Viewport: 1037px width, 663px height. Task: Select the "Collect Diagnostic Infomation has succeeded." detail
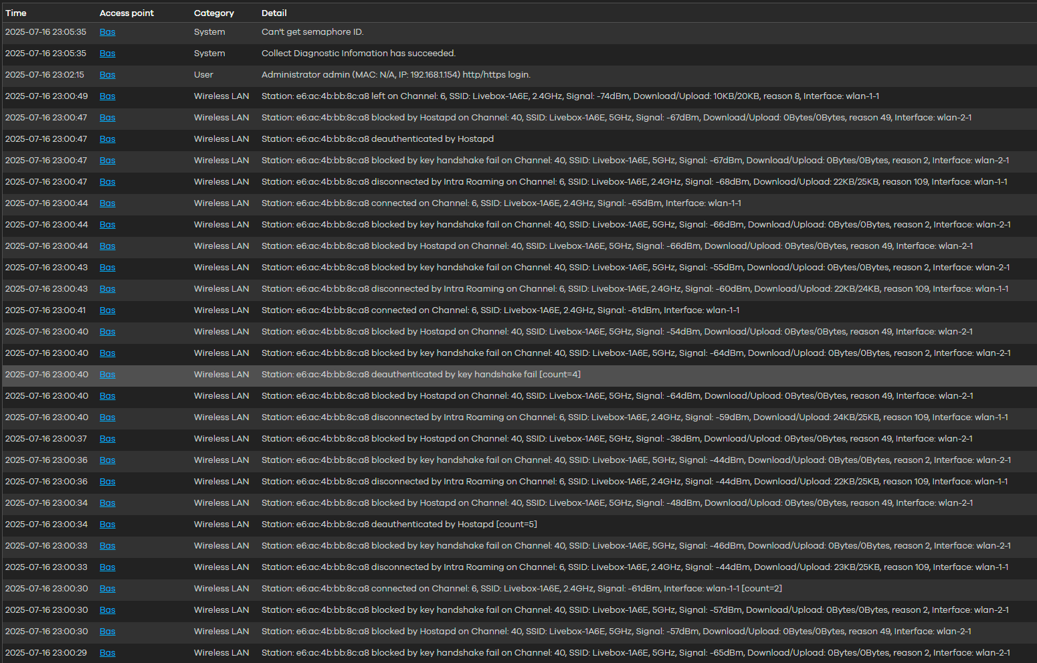[359, 53]
